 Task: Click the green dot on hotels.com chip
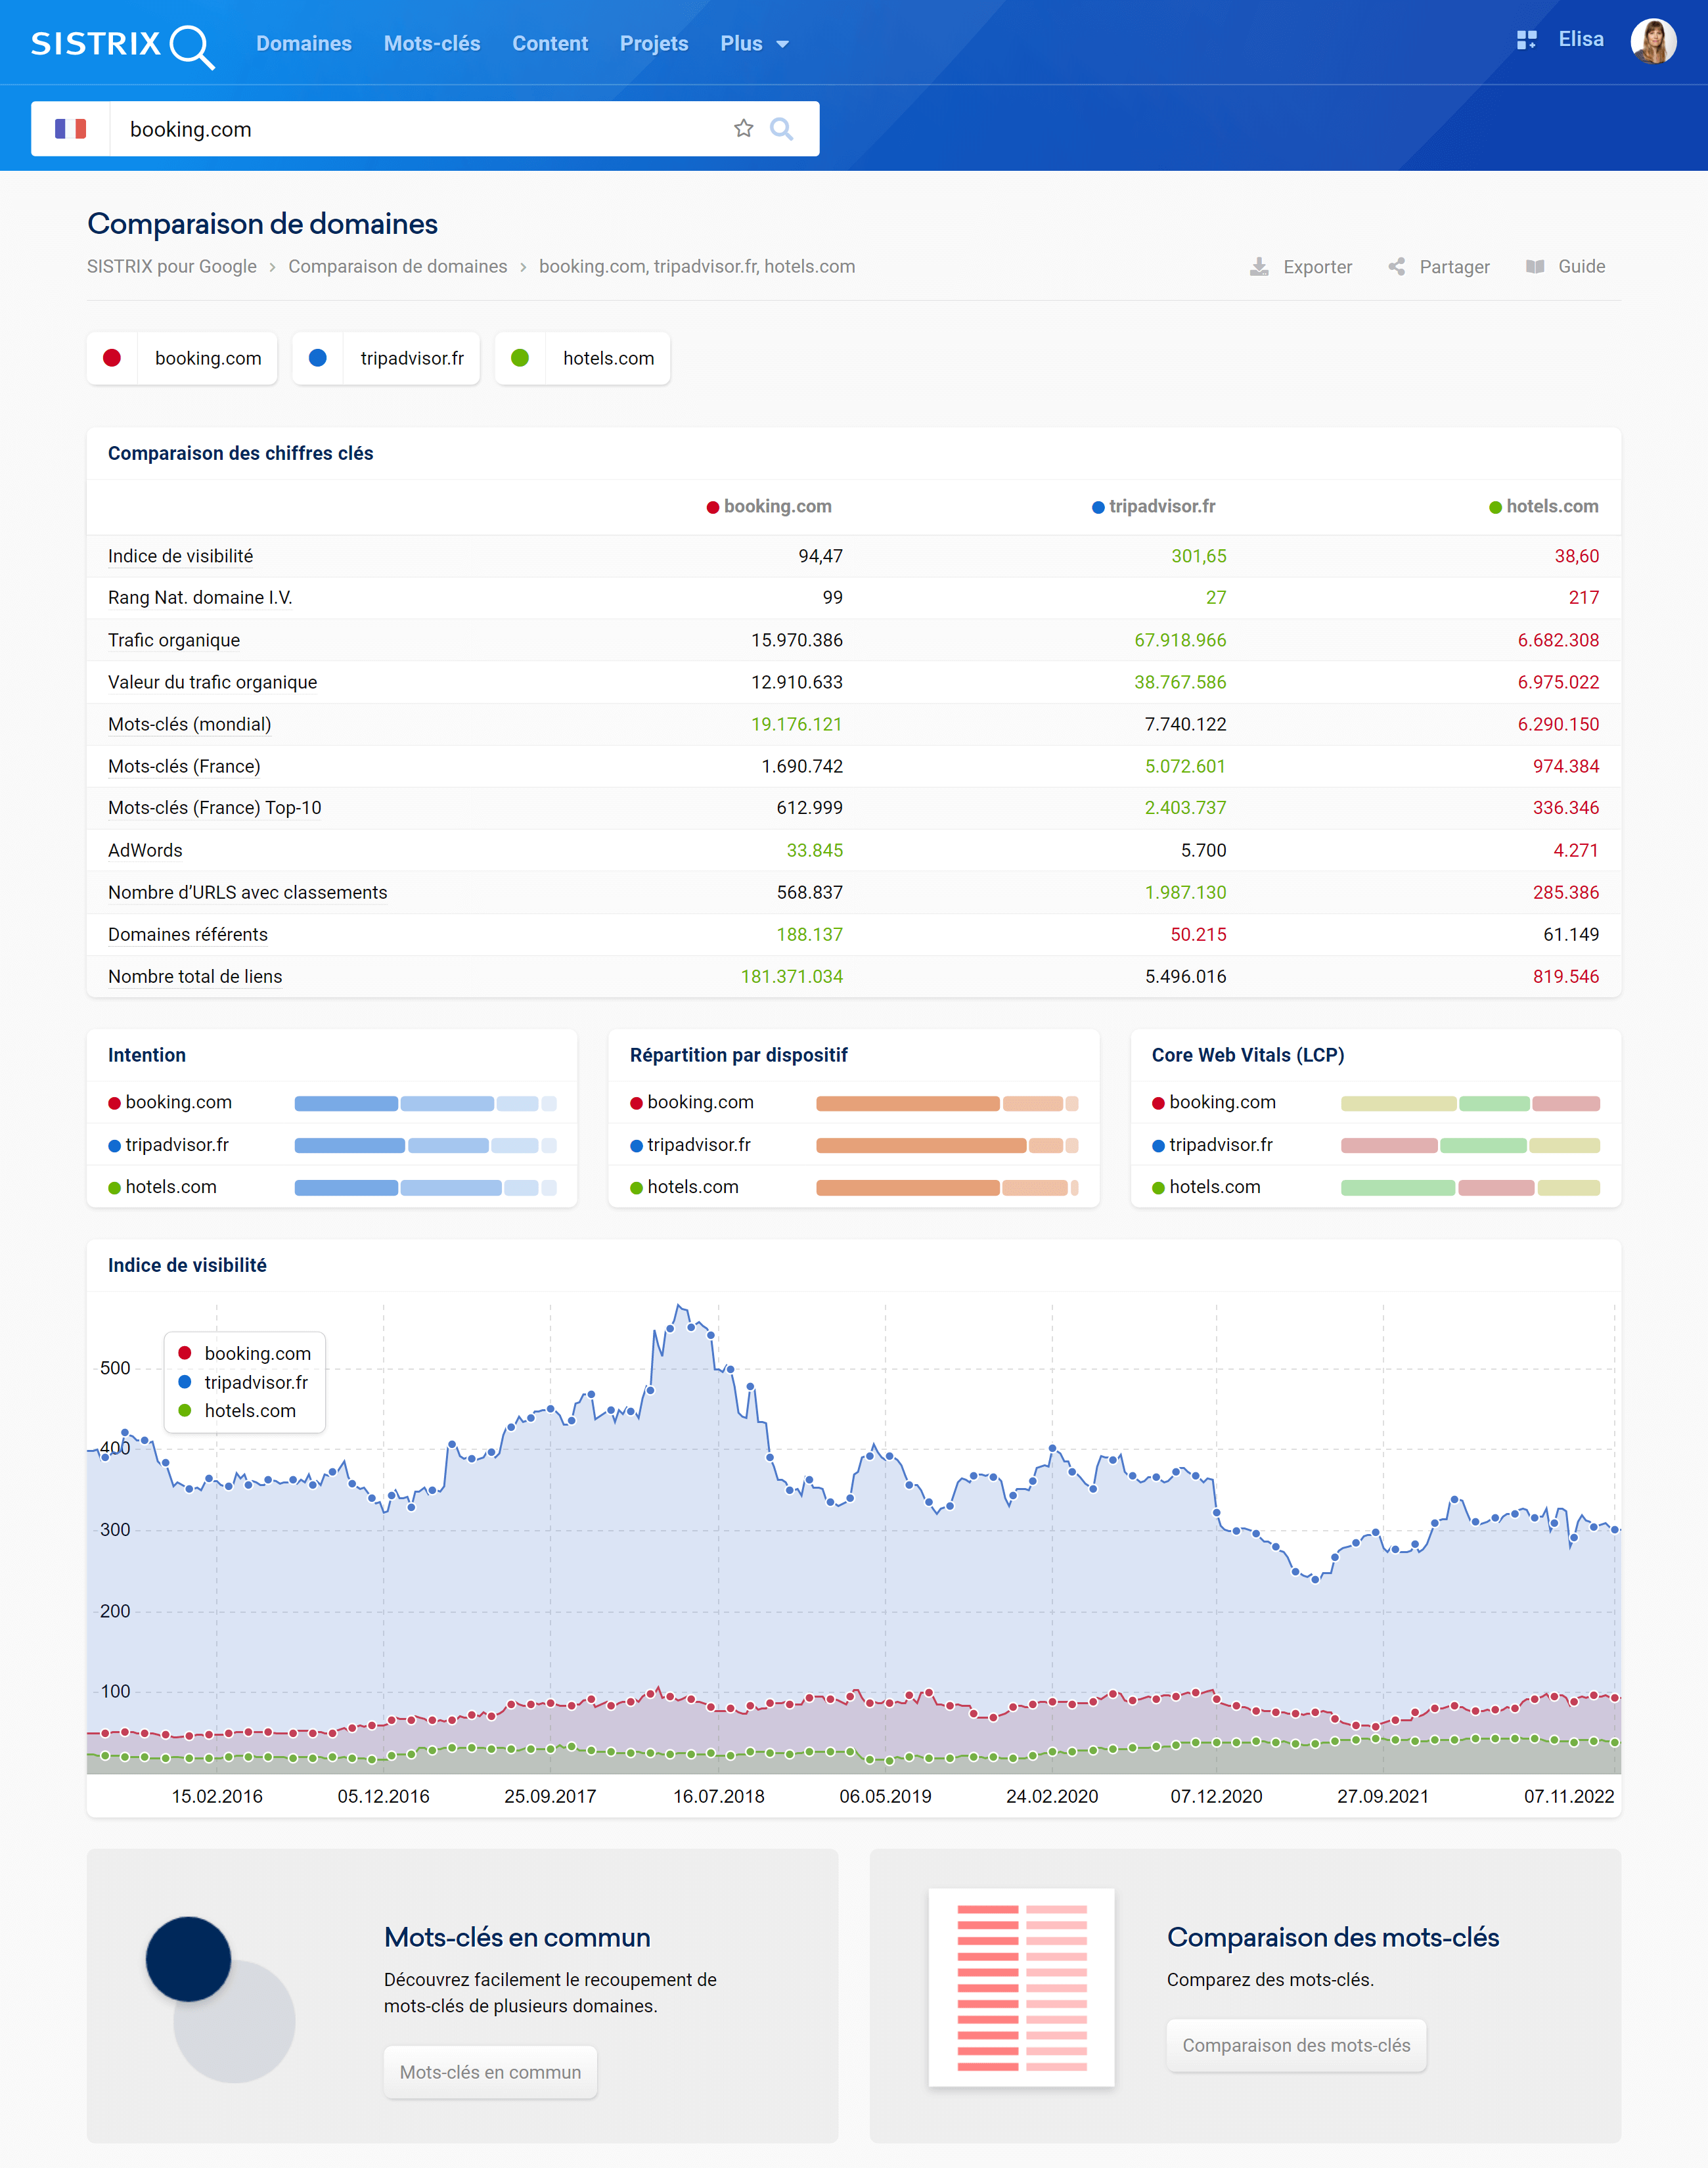(x=520, y=358)
